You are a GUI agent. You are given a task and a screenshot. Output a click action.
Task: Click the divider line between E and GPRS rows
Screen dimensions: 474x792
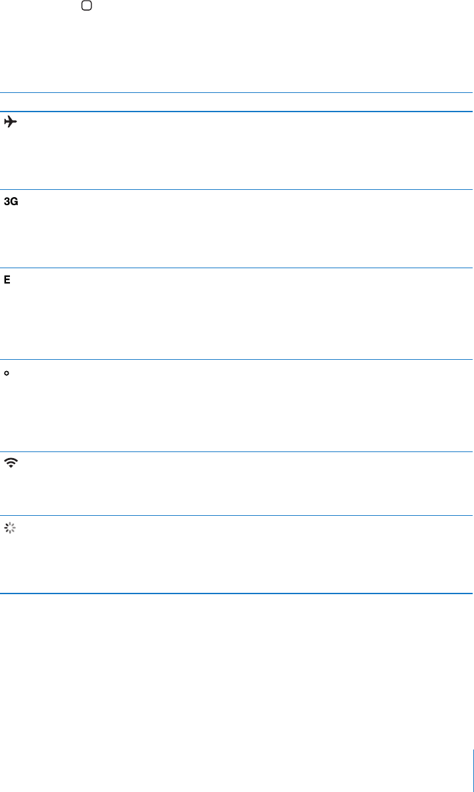(x=236, y=359)
